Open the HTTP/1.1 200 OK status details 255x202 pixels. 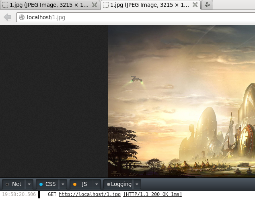pos(152,194)
